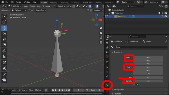The width and height of the screenshot is (169, 95).
Task: Click the blue Z axis gizmo ball
Action: (97, 15)
